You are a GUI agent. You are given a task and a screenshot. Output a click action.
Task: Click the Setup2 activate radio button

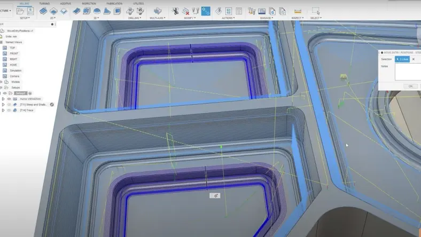tap(30, 93)
